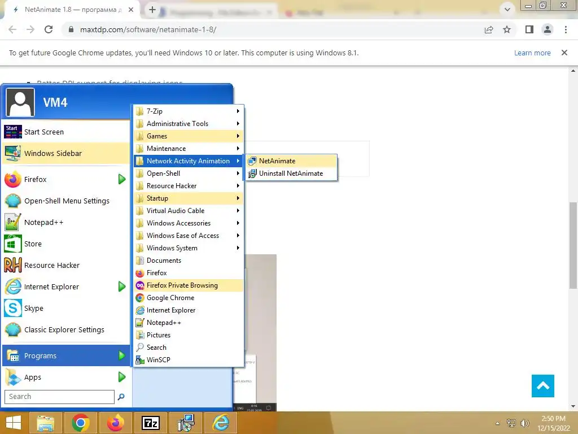Click the NetAnimate program icon
This screenshot has width=578, height=434.
[x=252, y=161]
